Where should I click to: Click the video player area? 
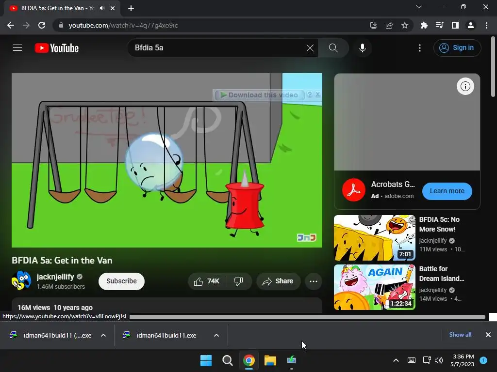coord(167,160)
